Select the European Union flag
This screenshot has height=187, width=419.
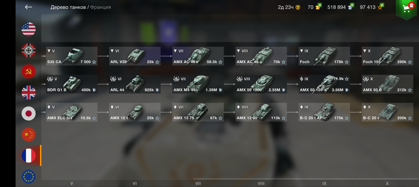[x=29, y=176]
